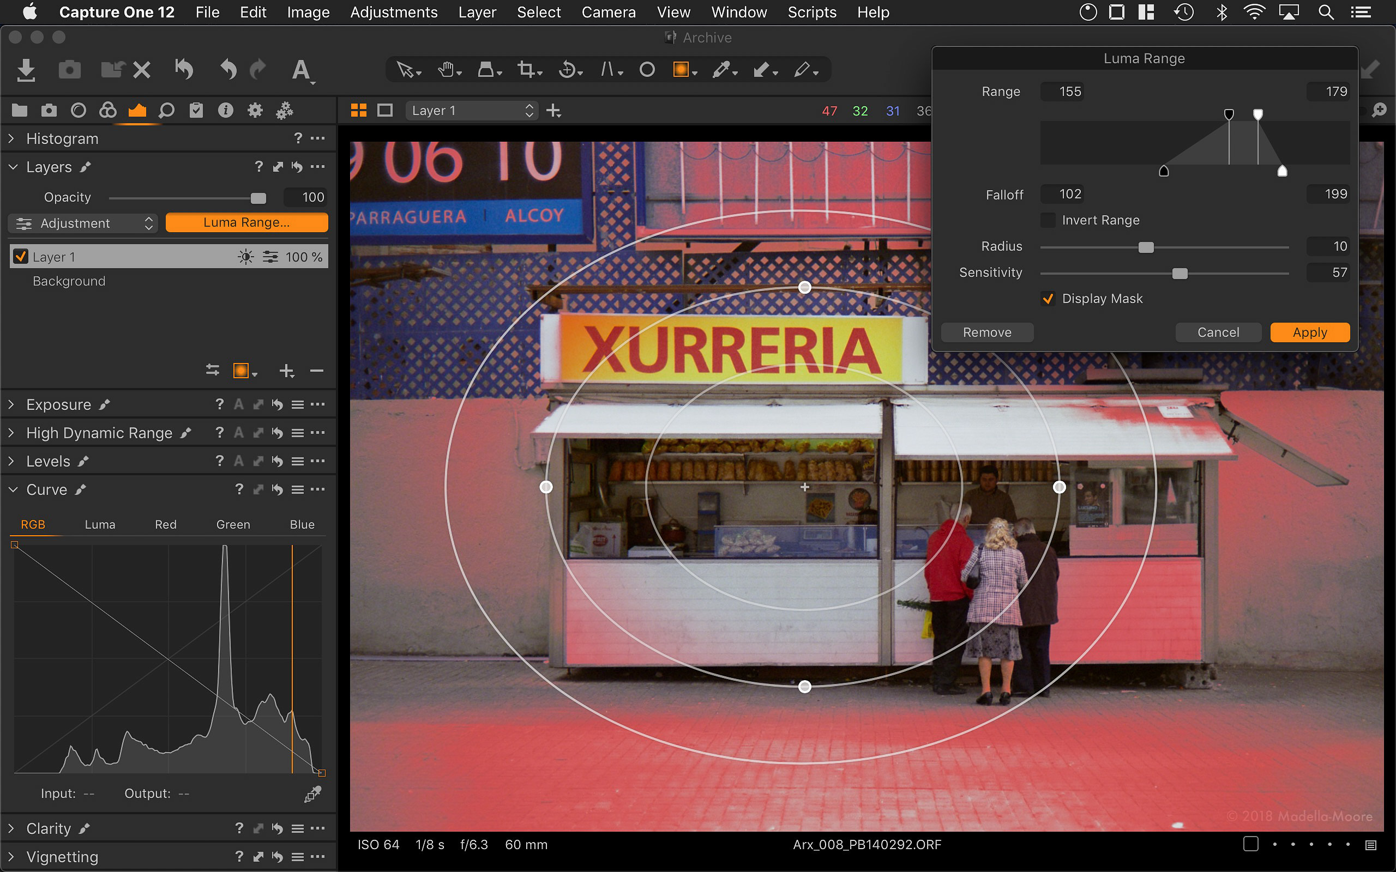
Task: Switch to multi-image grid viewer mode
Action: (359, 110)
